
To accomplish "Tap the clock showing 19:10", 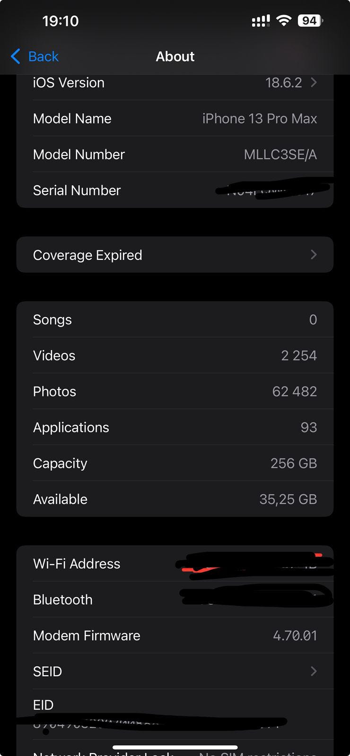I will click(x=61, y=21).
